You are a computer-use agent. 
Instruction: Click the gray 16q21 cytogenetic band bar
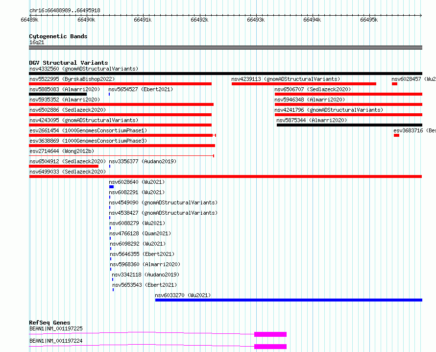[225, 48]
